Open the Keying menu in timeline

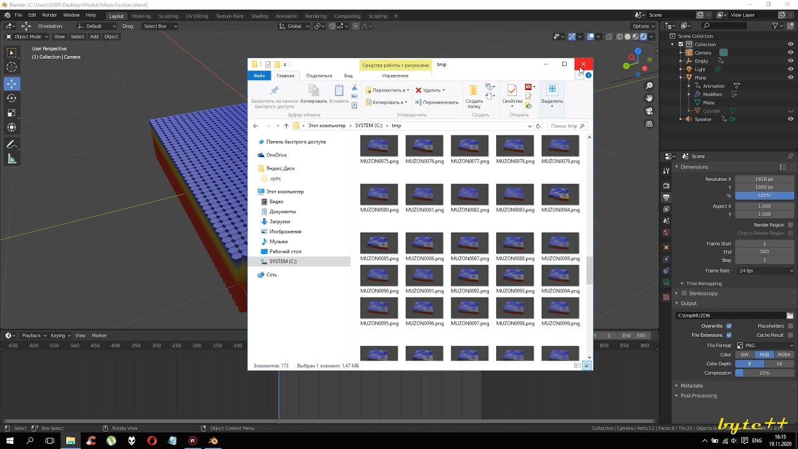59,336
